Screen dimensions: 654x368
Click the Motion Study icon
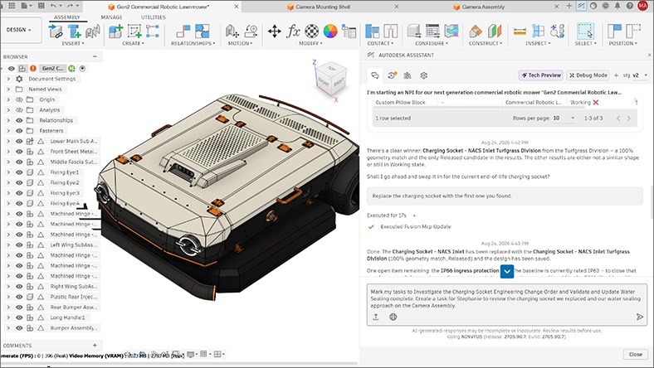click(x=251, y=31)
